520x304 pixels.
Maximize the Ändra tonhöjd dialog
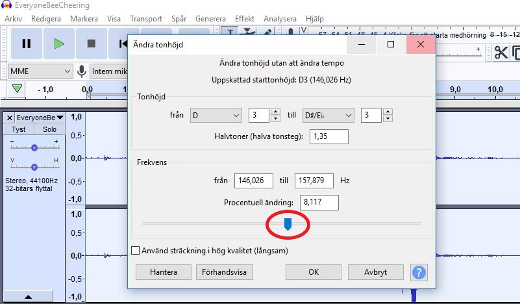pos(391,44)
